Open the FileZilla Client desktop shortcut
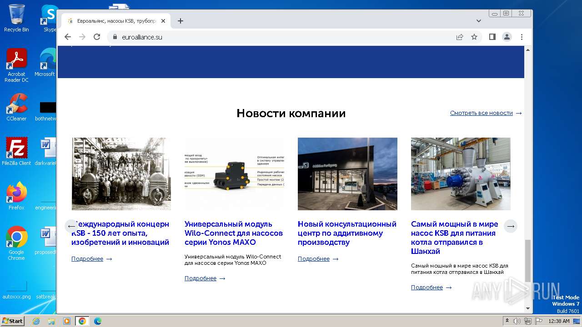This screenshot has height=327, width=582. tap(16, 152)
